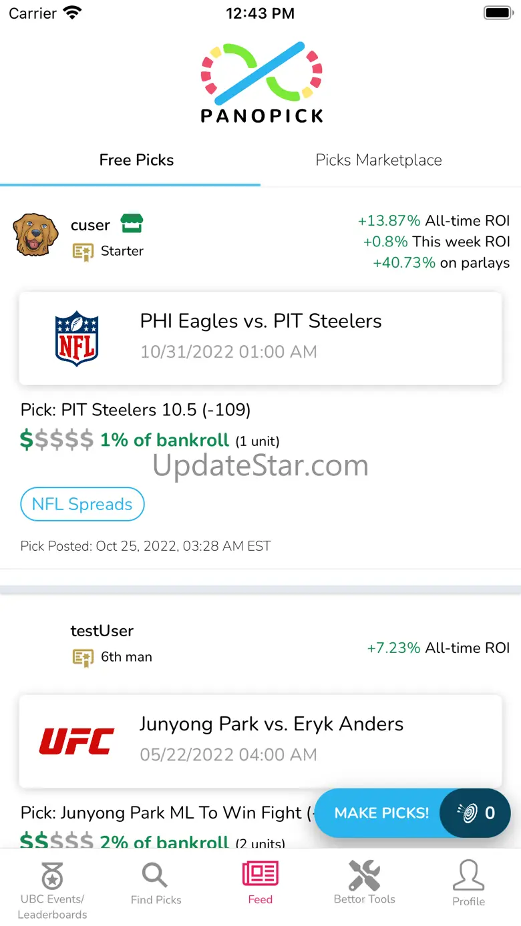Tap the UFC logo

tap(77, 741)
